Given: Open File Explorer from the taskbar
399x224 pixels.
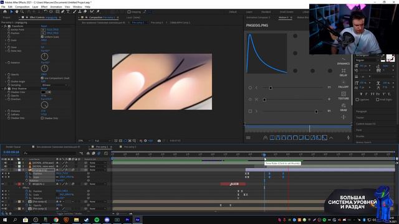Looking at the screenshot, I should 76,220.
